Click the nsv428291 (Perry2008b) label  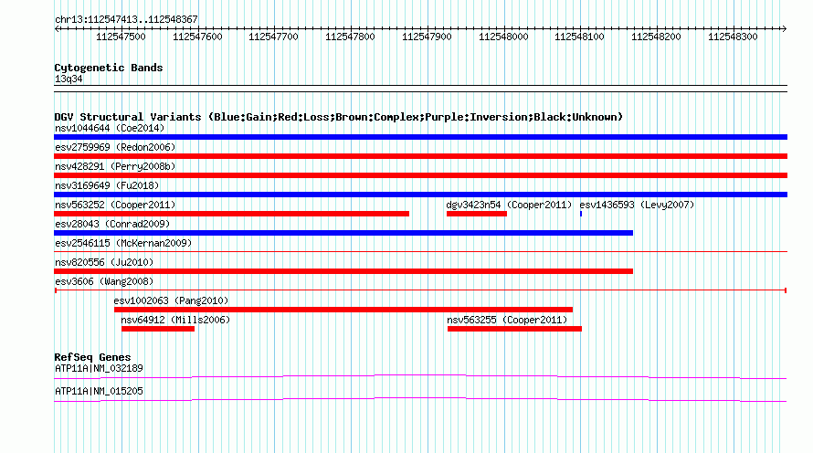115,166
